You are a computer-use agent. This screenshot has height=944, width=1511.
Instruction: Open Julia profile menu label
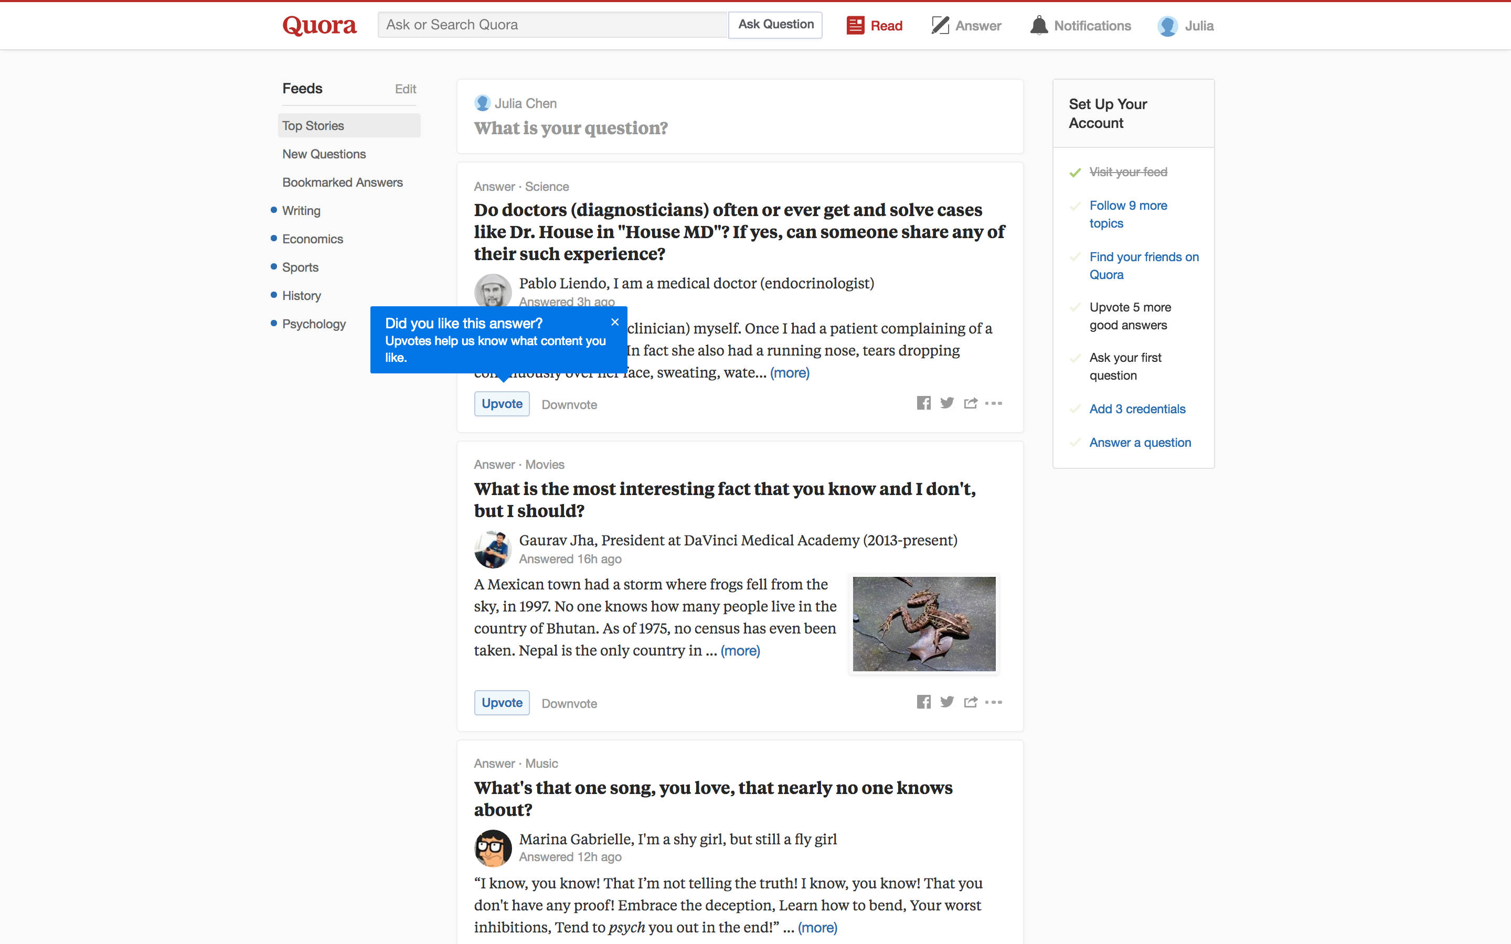(x=1199, y=26)
